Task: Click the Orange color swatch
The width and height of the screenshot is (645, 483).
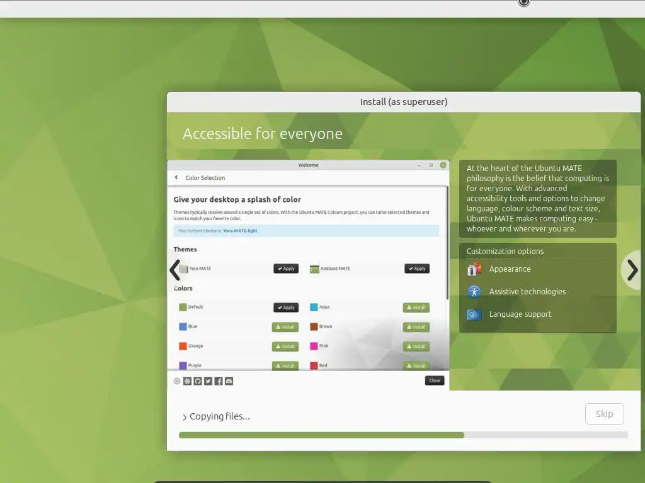Action: click(x=183, y=346)
